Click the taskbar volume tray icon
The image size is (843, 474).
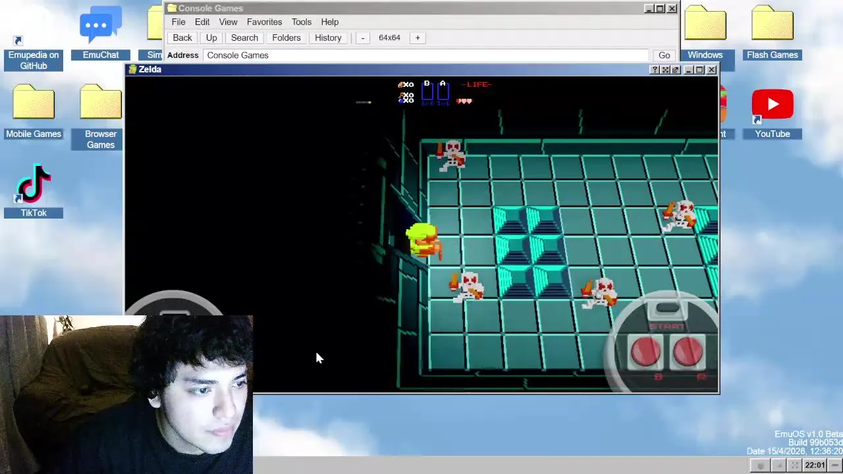778,465
